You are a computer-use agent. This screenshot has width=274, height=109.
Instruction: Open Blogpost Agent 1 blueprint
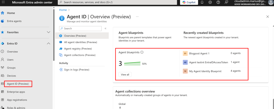coord(199,53)
